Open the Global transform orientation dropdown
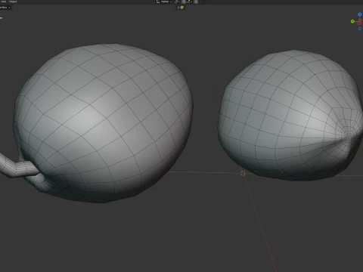This screenshot has width=363, height=272. (x=164, y=2)
